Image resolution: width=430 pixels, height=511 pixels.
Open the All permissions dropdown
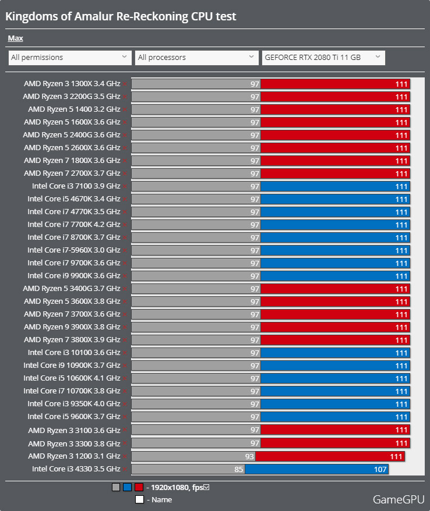point(70,58)
